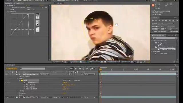Open the Resolution dropdown in Preview panel
Image resolution: width=183 pixels, height=103 pixels.
tap(173, 29)
